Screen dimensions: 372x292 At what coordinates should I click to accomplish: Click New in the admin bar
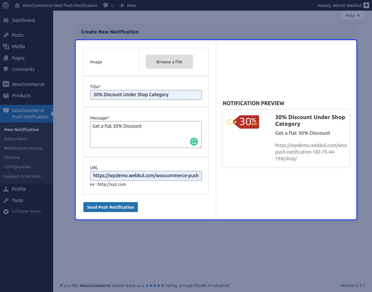[x=132, y=5]
